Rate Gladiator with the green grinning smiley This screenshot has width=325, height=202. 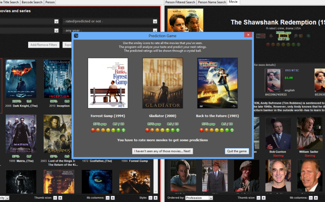point(178,130)
